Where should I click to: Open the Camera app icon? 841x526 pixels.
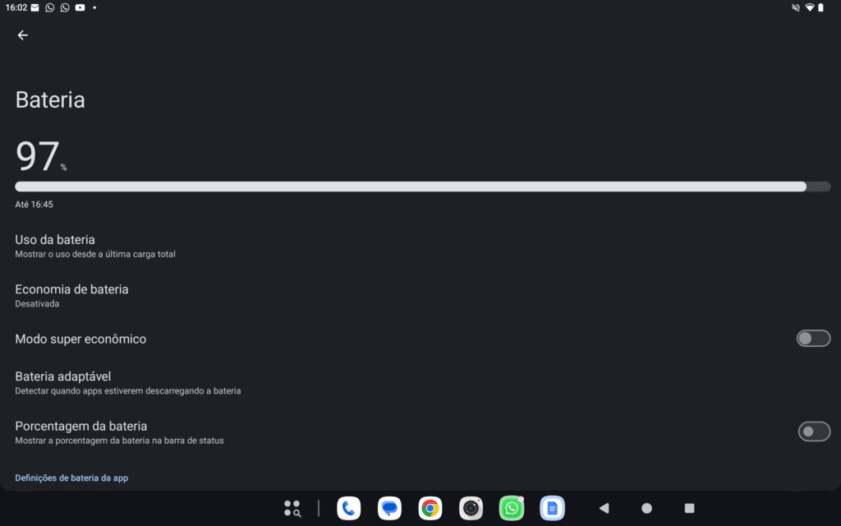tap(471, 509)
